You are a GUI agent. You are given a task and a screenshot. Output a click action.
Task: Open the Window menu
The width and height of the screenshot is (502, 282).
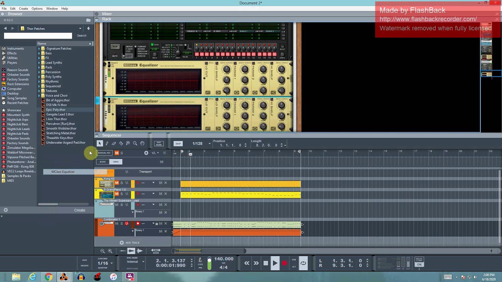(x=52, y=9)
